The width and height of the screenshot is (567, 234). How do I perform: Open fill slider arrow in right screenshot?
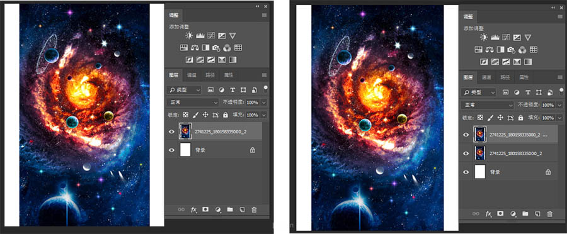pos(559,118)
